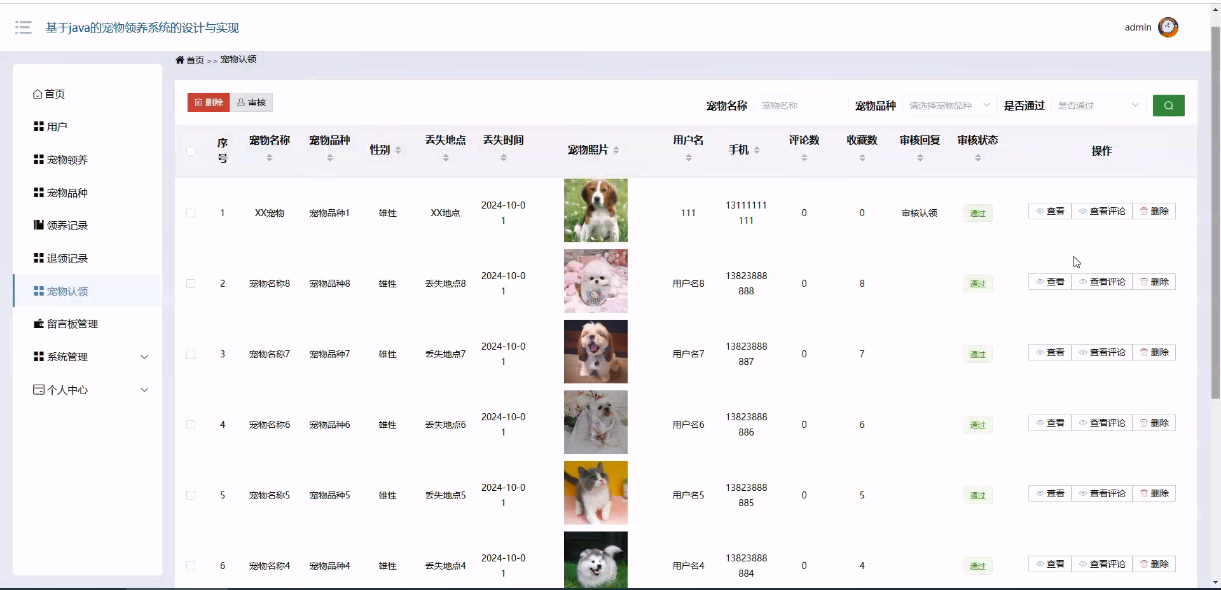Image resolution: width=1221 pixels, height=590 pixels.
Task: Click the 审核认领 reply cell
Action: (x=920, y=213)
